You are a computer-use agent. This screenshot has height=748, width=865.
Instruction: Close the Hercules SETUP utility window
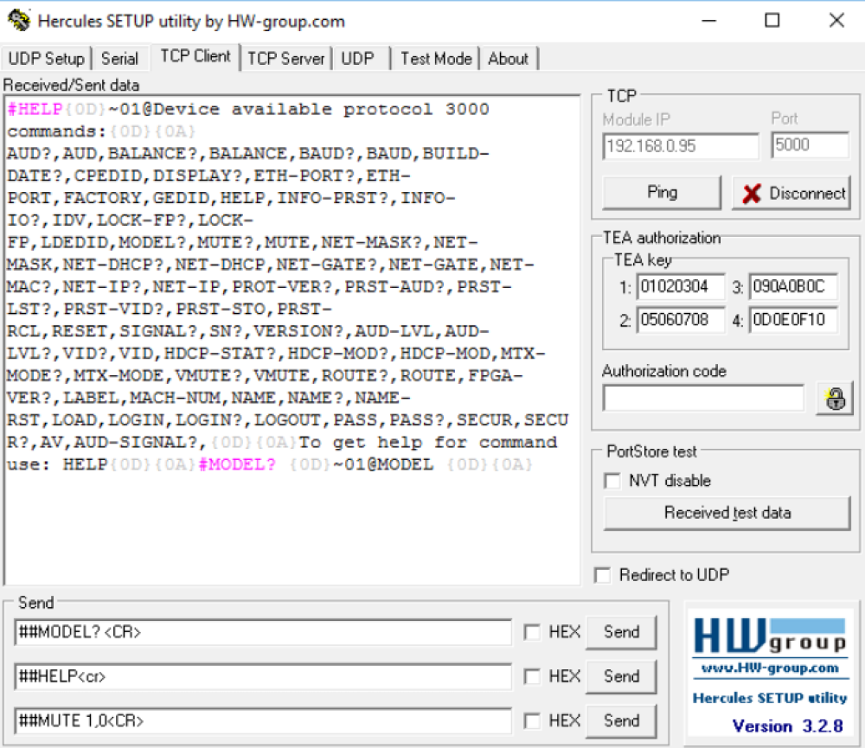(x=836, y=21)
